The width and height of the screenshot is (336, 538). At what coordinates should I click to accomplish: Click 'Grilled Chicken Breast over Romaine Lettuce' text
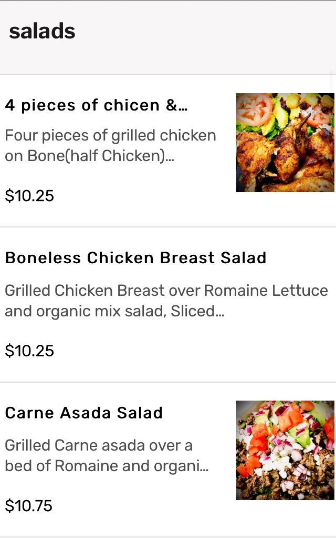pos(166,290)
